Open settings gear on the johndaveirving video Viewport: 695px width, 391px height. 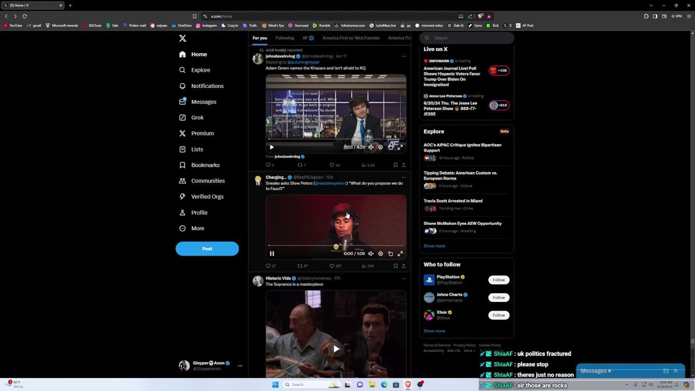click(x=380, y=147)
